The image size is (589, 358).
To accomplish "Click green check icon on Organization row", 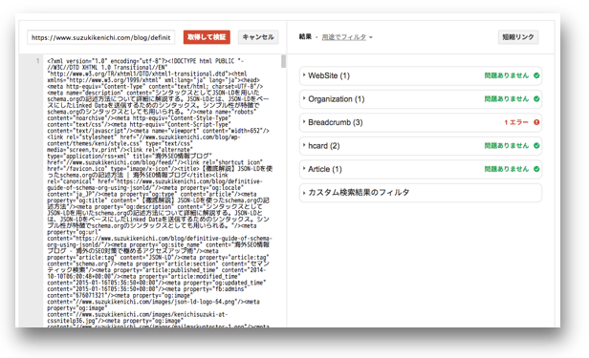I will pos(536,99).
